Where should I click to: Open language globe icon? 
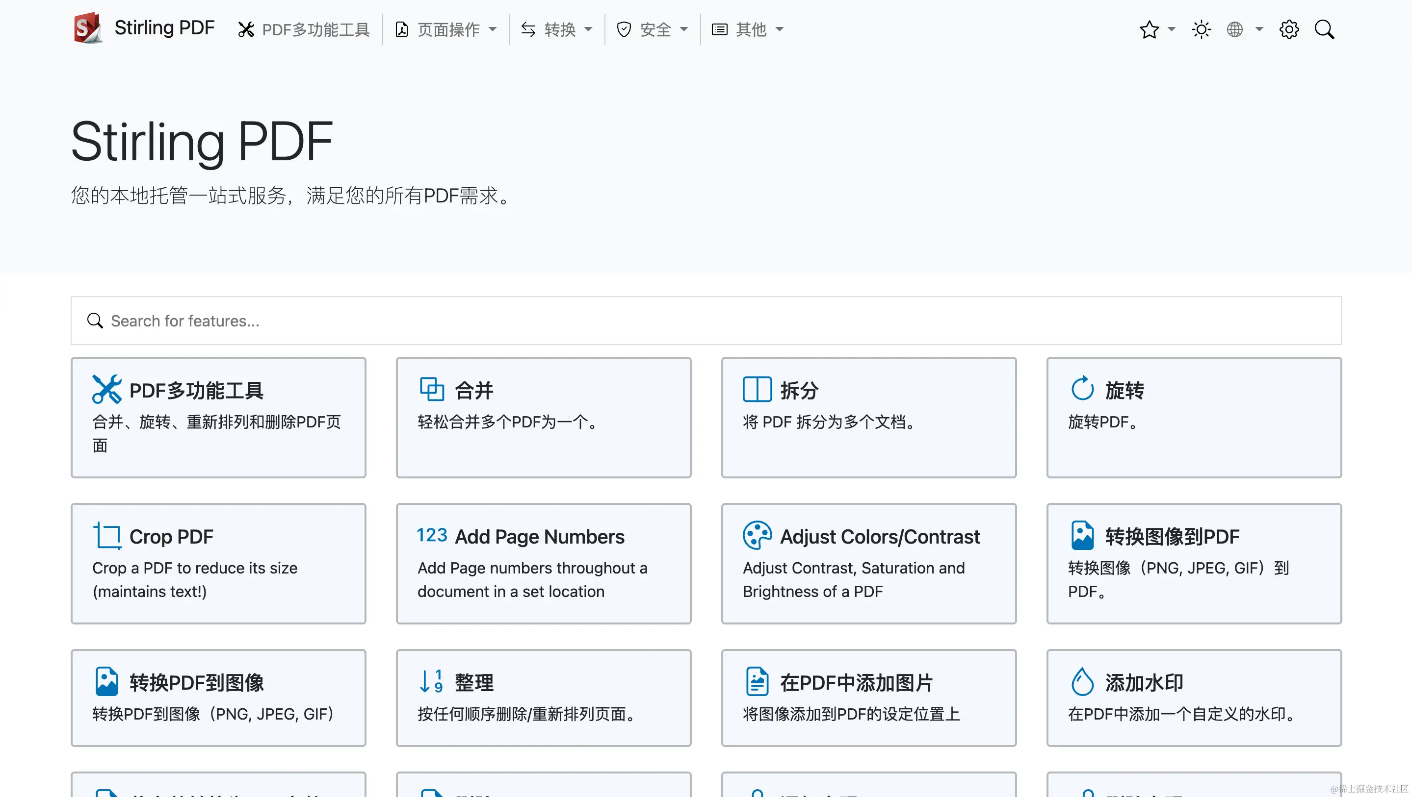pos(1234,29)
